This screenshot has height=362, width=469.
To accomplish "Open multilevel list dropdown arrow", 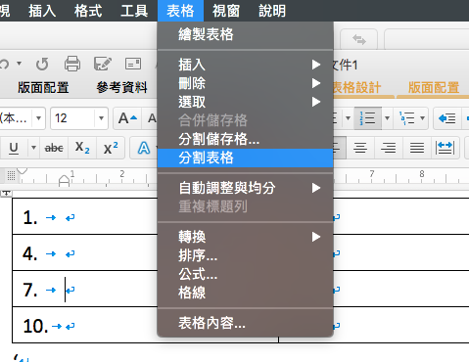I will [422, 118].
